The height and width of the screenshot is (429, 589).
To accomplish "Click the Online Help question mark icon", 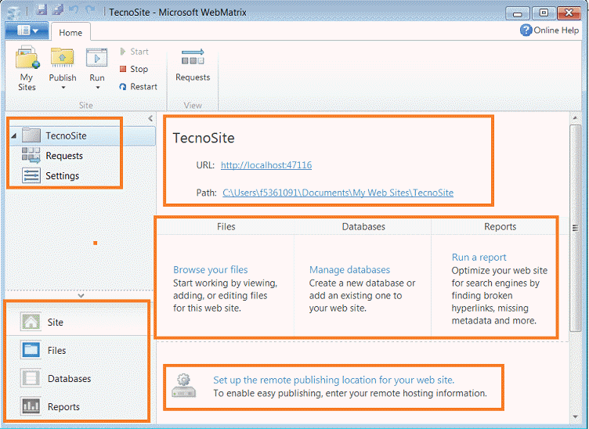I will (526, 30).
